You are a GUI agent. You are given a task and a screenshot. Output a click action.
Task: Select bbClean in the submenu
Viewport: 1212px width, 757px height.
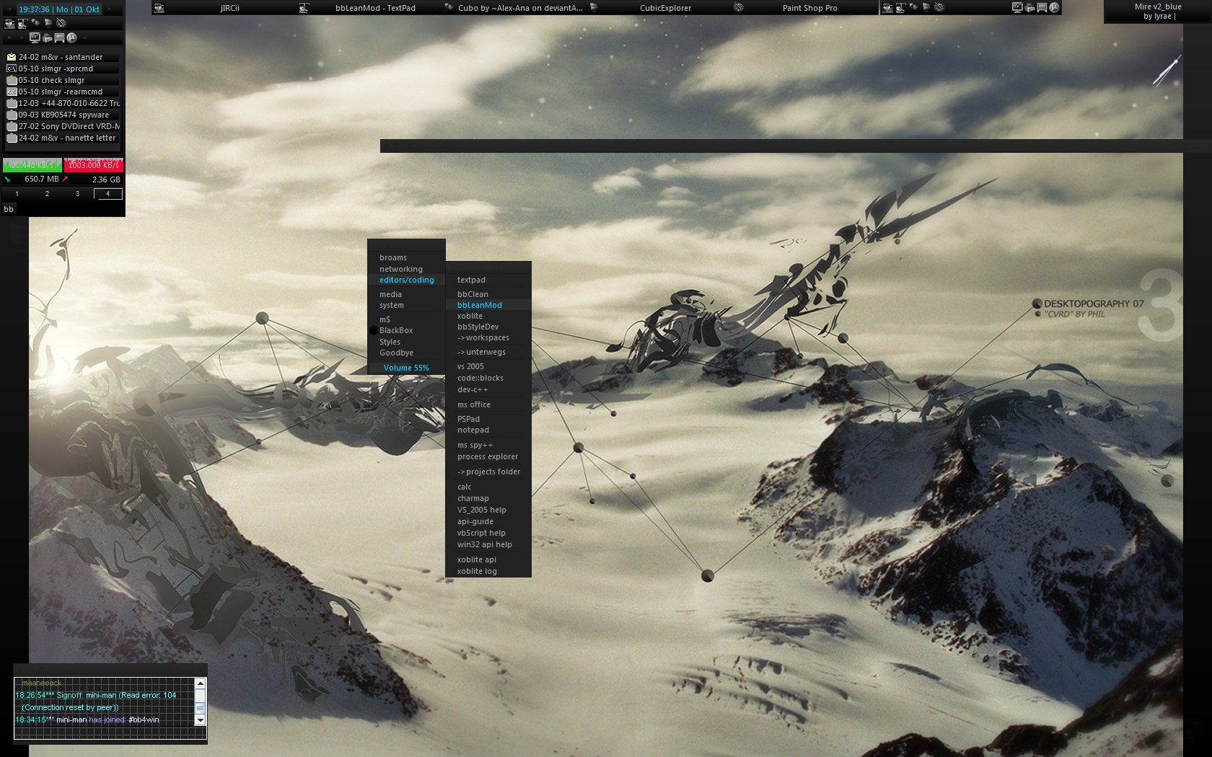point(488,294)
